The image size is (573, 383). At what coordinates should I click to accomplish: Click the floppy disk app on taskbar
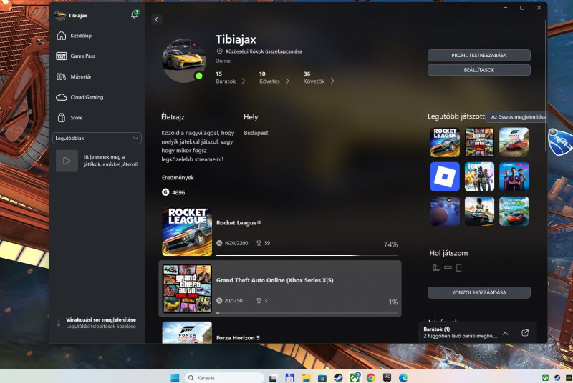[x=290, y=378]
